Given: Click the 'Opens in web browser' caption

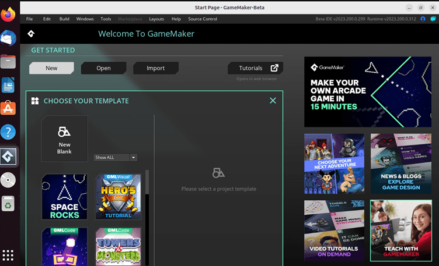Looking at the screenshot, I should coord(256,79).
